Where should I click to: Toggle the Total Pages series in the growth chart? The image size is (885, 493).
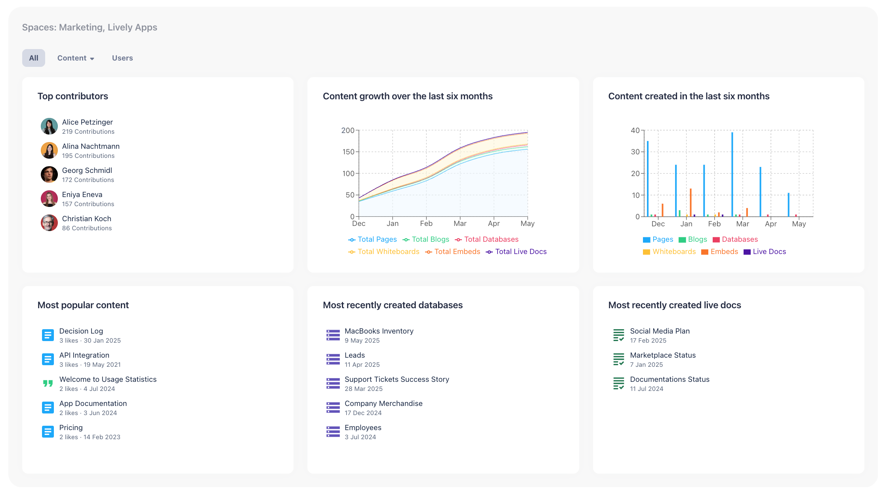click(372, 239)
